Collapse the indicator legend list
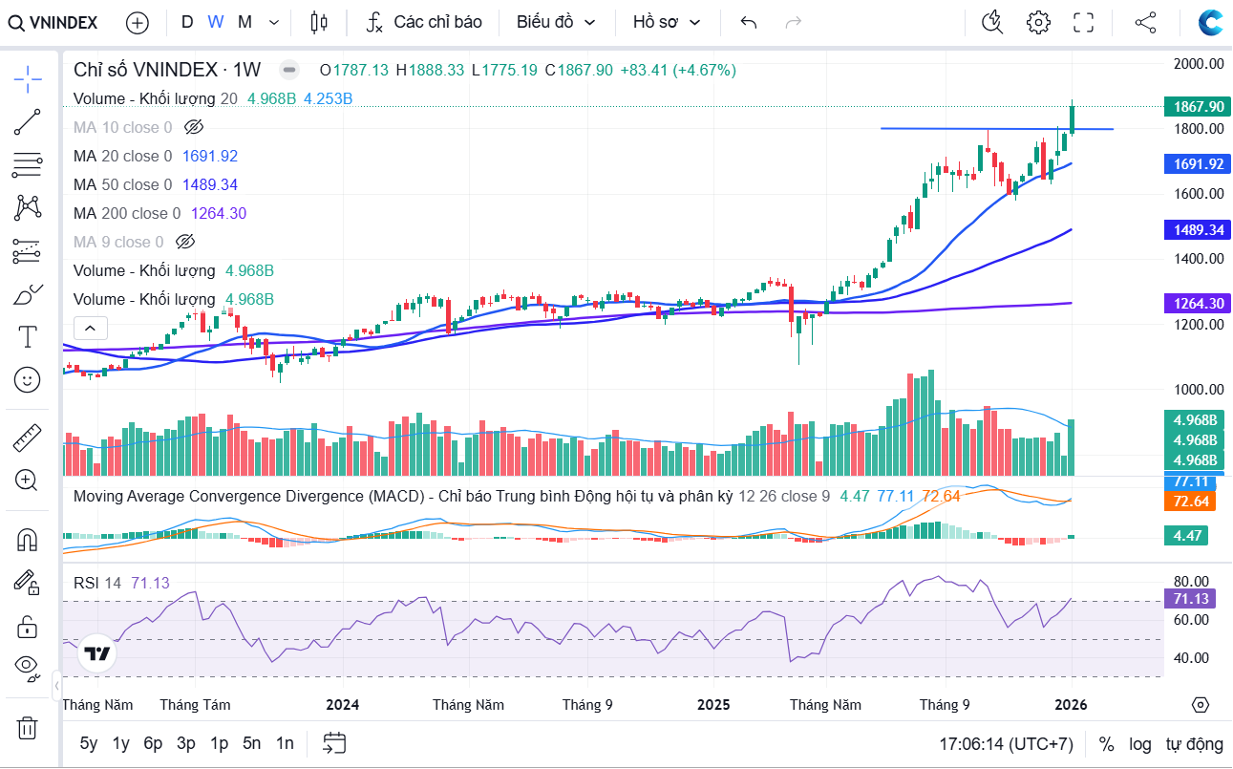This screenshot has height=769, width=1233. [x=90, y=329]
